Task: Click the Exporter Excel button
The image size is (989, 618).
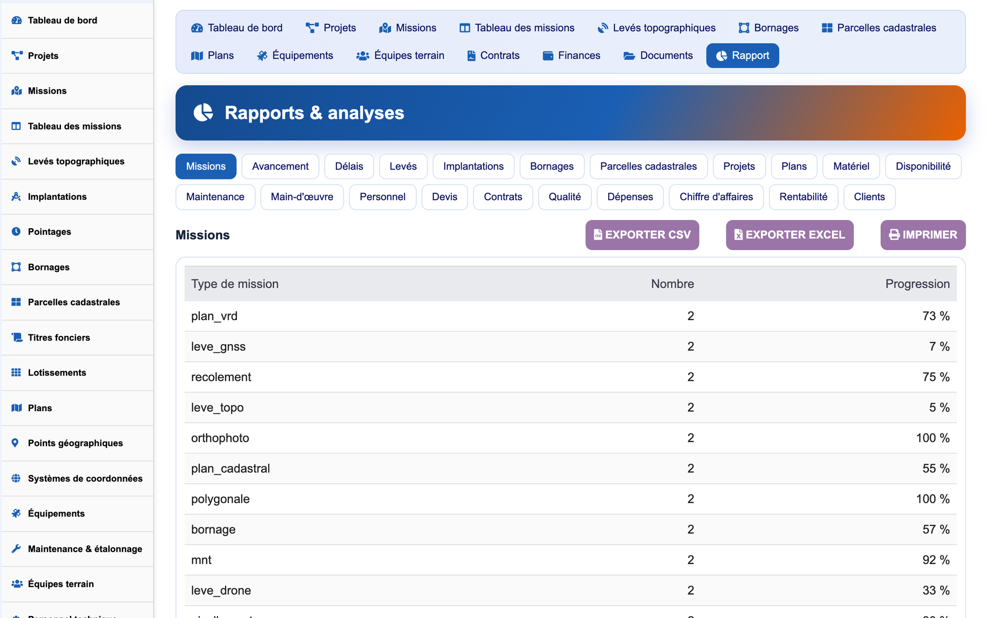Action: pyautogui.click(x=790, y=235)
